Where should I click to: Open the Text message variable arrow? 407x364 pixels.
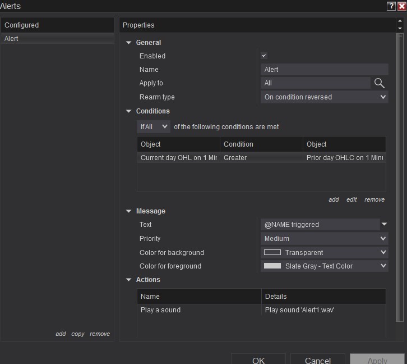coord(384,225)
